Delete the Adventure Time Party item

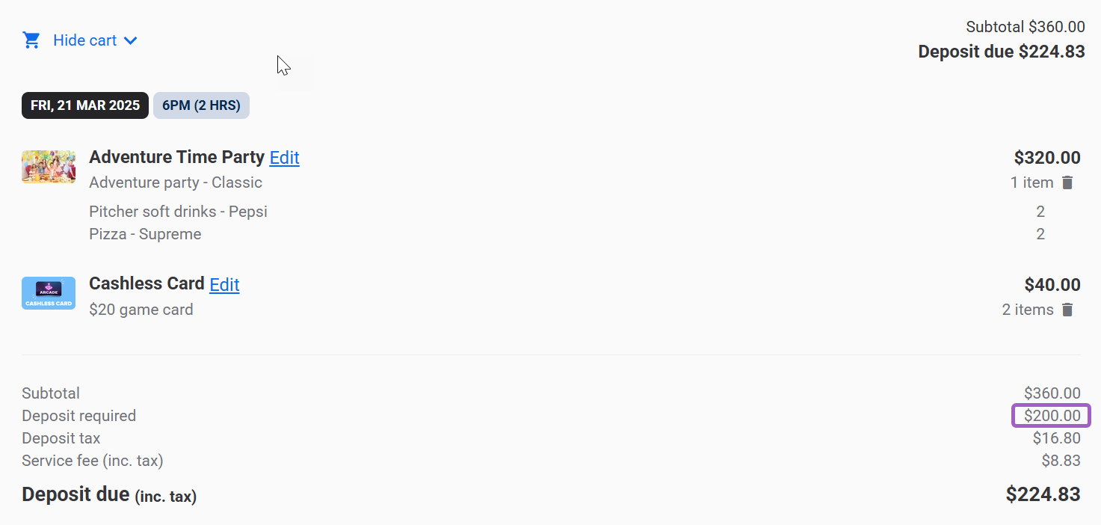(1067, 182)
